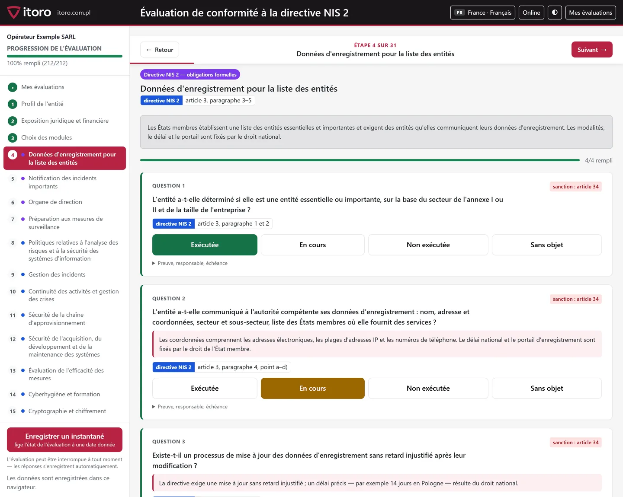
Task: Click the Question 2 sanction : article 34 tag
Action: point(575,299)
